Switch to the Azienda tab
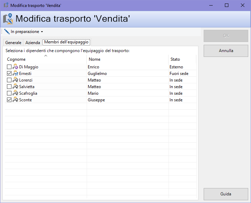Image resolution: width=251 pixels, height=203 pixels. (x=32, y=43)
